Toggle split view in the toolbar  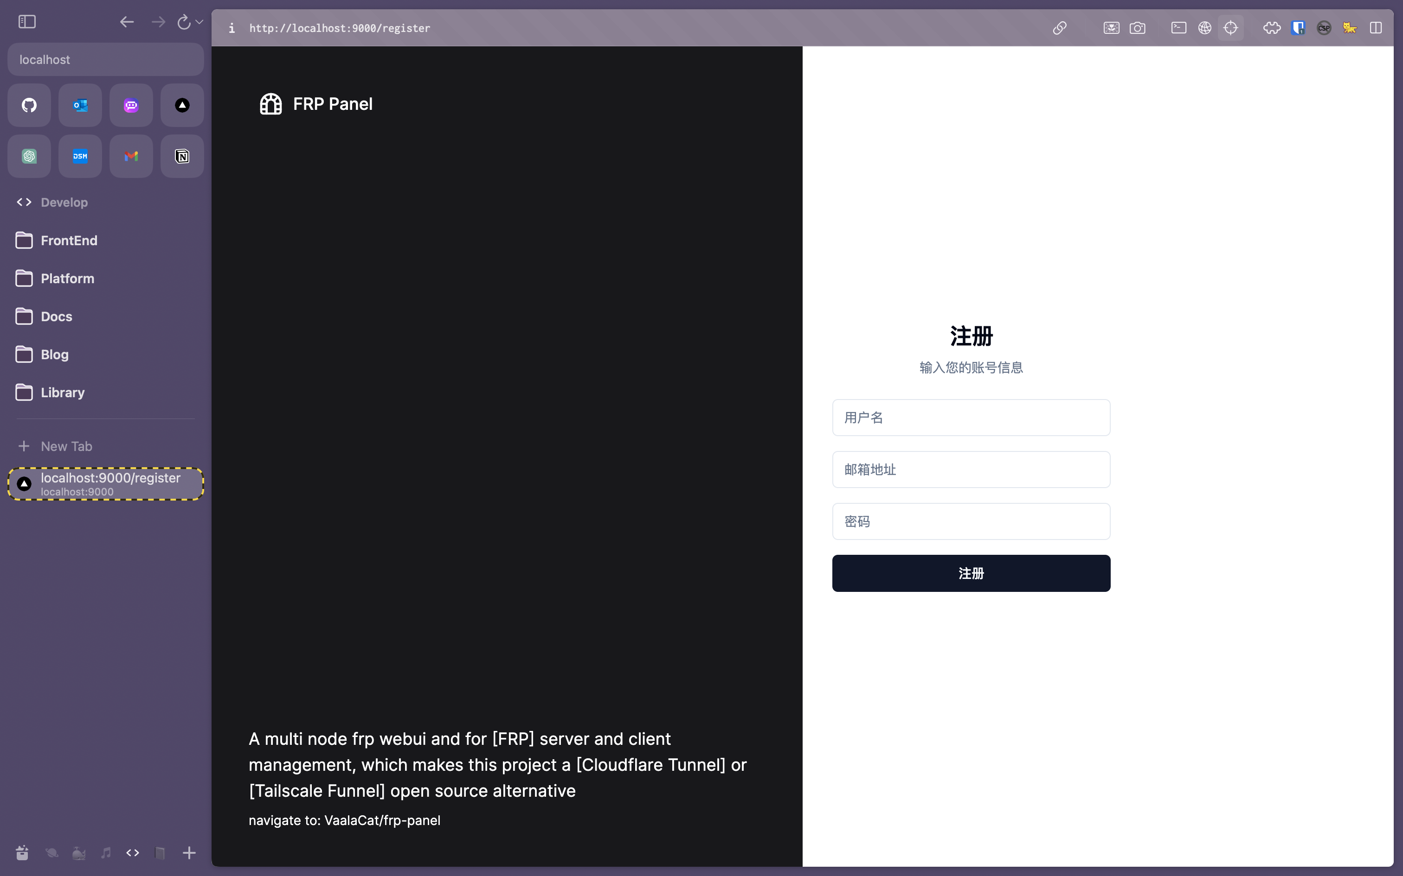pyautogui.click(x=1375, y=28)
